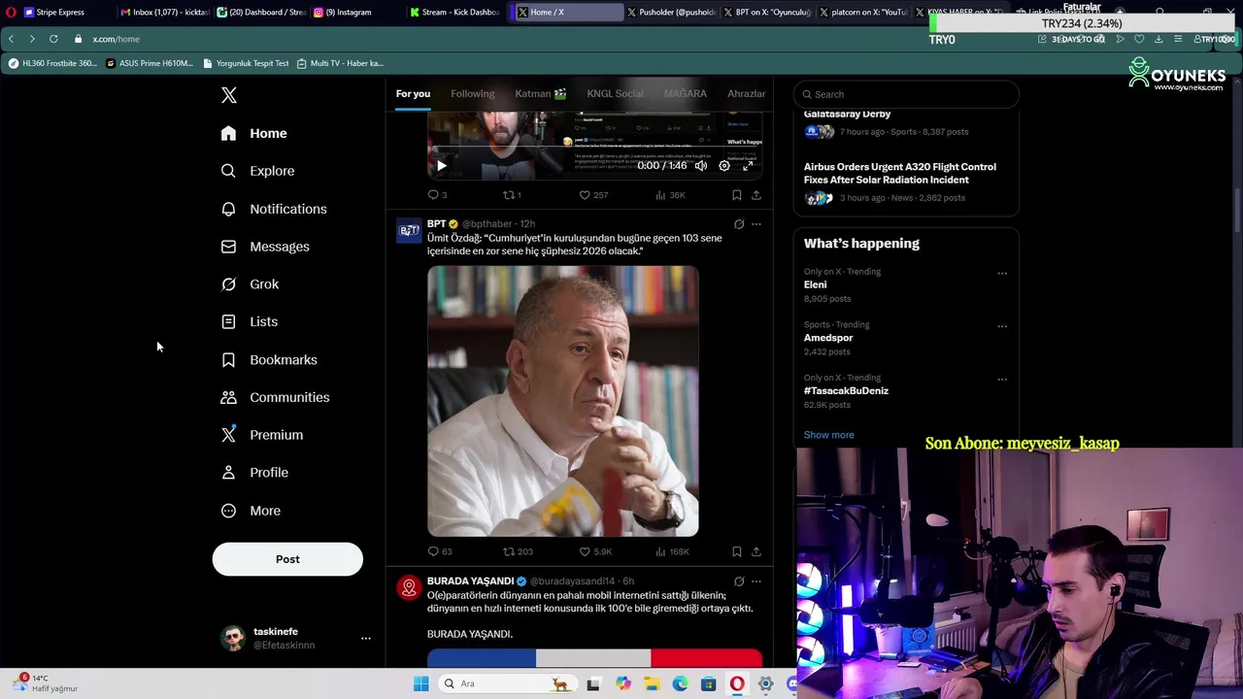Viewport: 1243px width, 699px height.
Task: Open more options for #TasacakBuDeniz trend
Action: [1002, 380]
